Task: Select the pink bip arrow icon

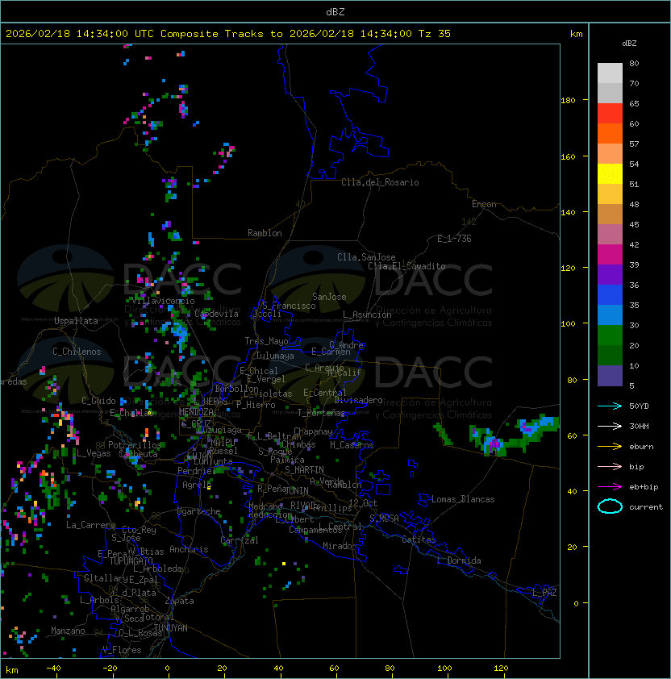Action: coord(610,466)
